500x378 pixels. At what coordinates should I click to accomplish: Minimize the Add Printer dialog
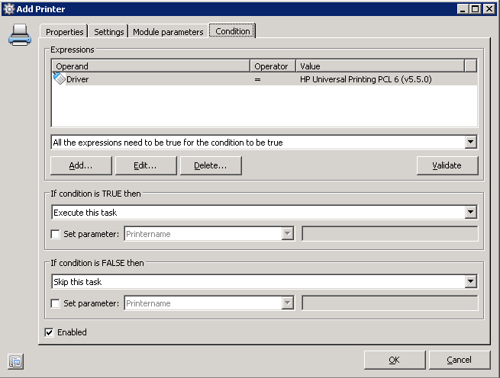[463, 9]
